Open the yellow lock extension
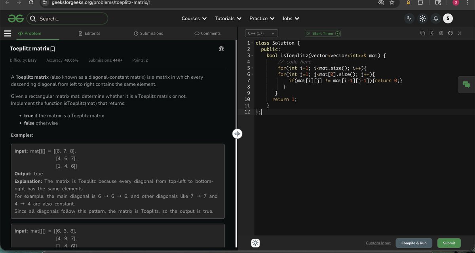This screenshot has height=253, width=475. 408,2
